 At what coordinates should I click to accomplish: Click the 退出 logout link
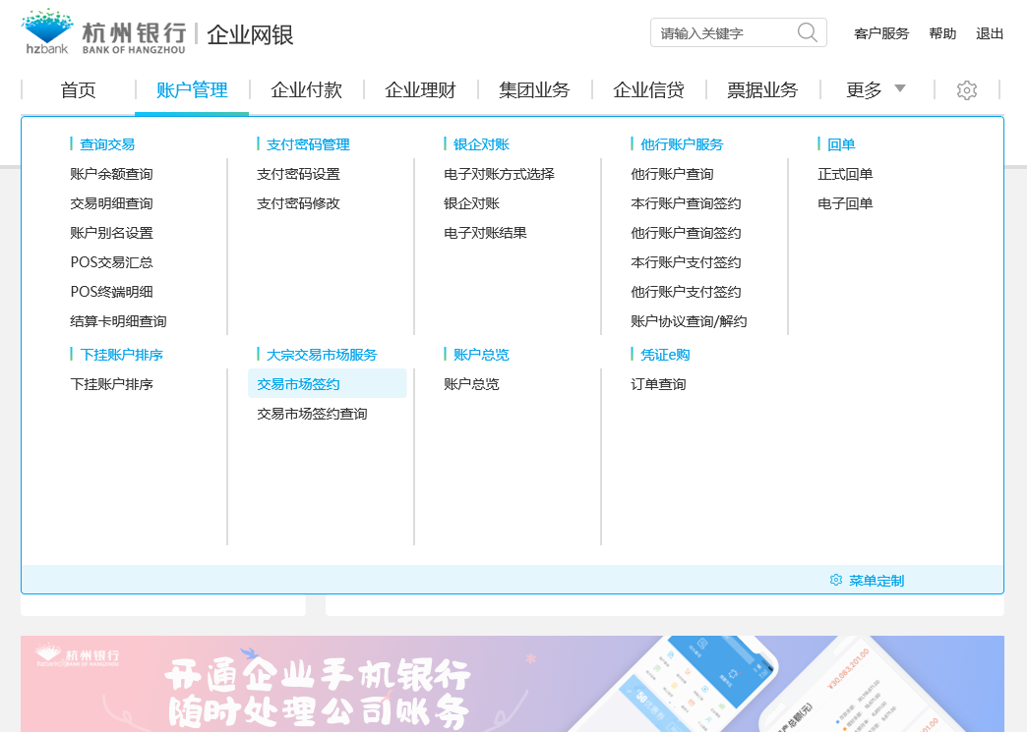click(x=990, y=33)
